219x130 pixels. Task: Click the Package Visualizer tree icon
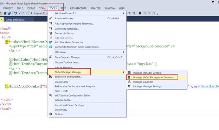coord(129,82)
